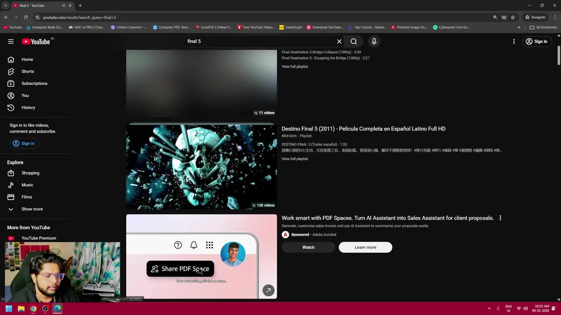Mute tab via the speaker icon

click(64, 6)
